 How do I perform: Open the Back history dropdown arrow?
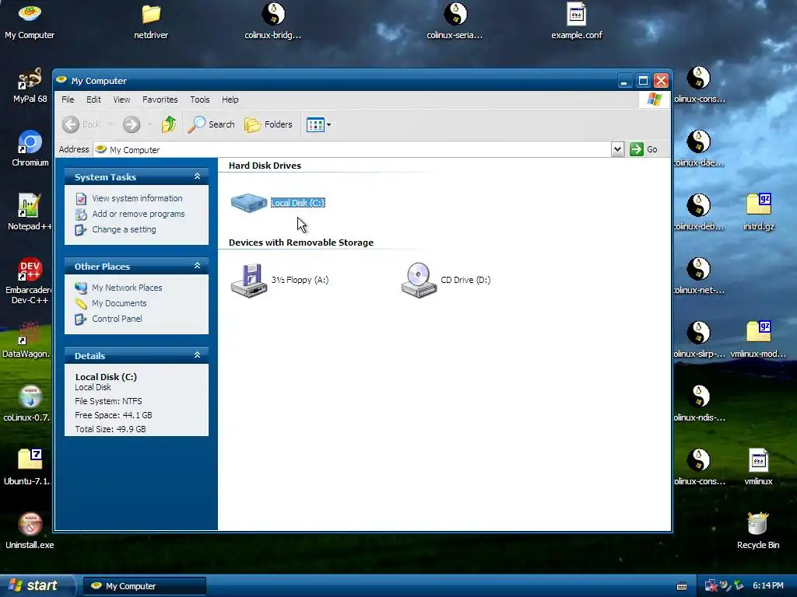click(x=110, y=124)
